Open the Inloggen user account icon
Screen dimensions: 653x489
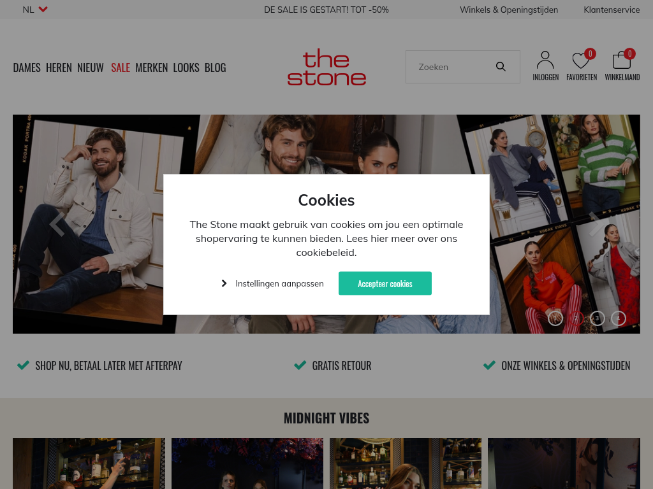545,60
